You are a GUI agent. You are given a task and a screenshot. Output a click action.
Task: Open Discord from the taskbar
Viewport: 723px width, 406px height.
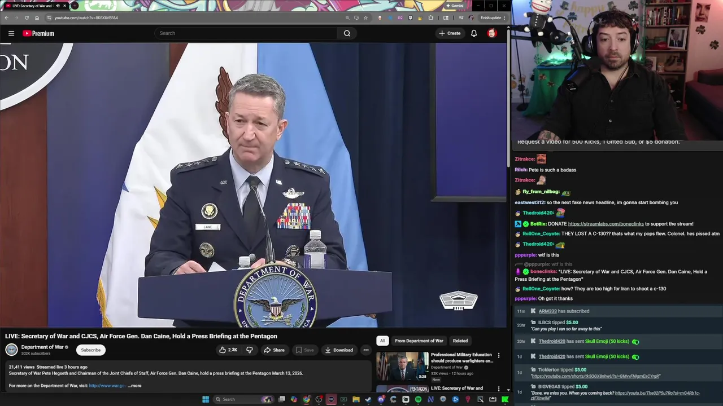[x=381, y=399]
